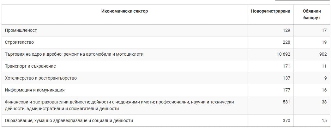Click the value 137 for Хотелиерство

pyautogui.click(x=286, y=78)
